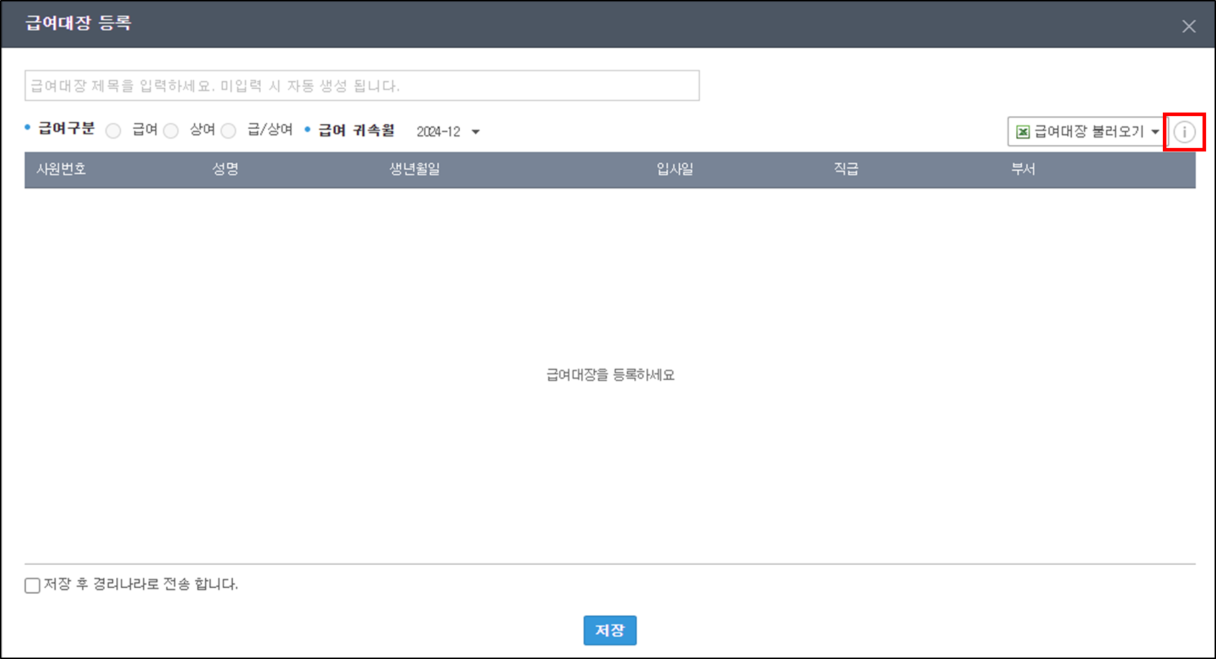Click the 입사일 column header

pos(675,169)
